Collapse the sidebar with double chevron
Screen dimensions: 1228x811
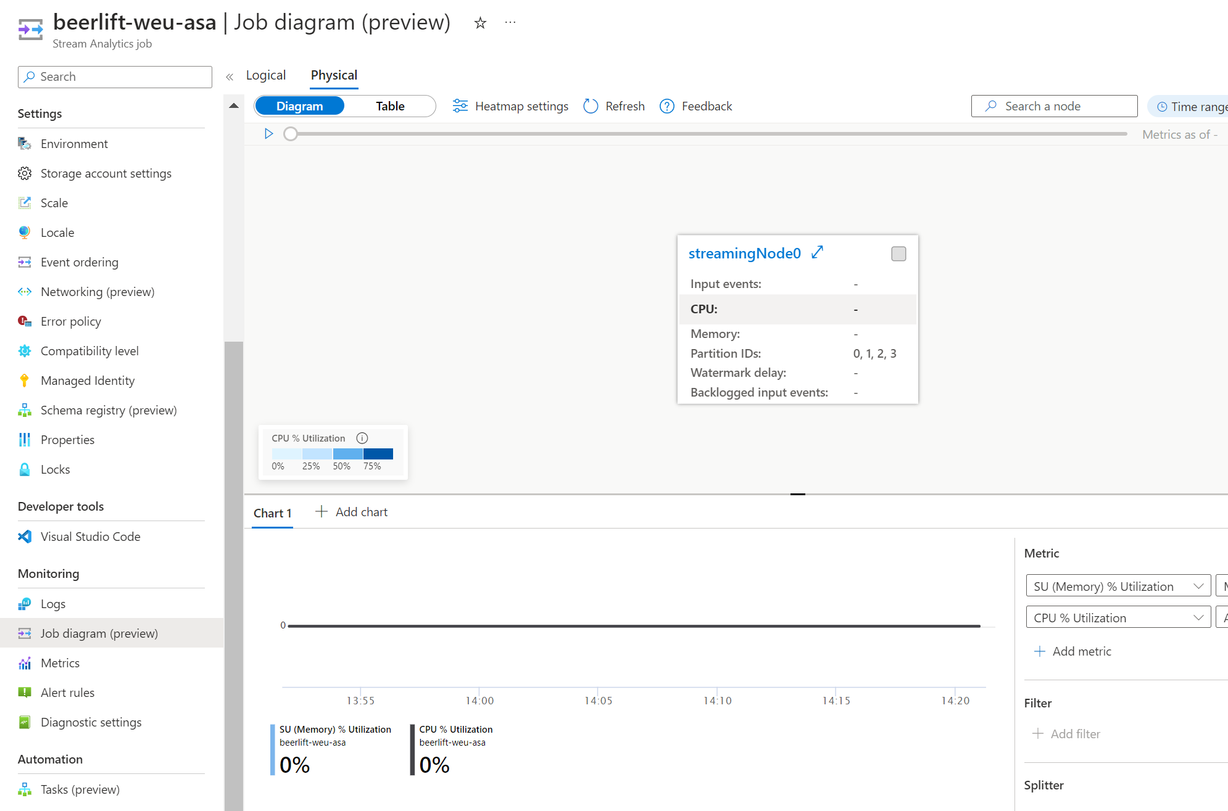pyautogui.click(x=230, y=77)
